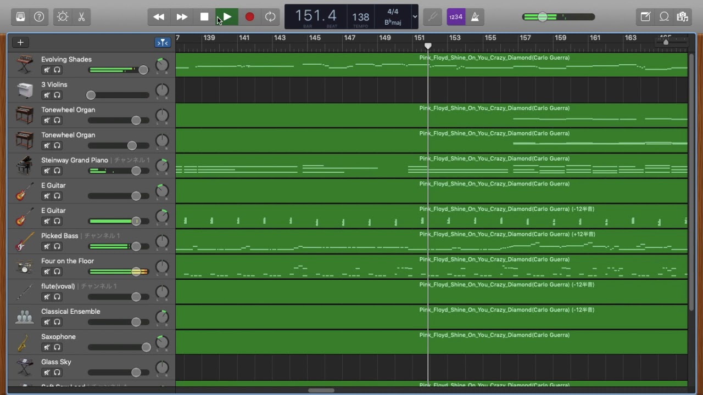Solo the Four on the Floor track
This screenshot has width=703, height=395.
[x=57, y=272]
